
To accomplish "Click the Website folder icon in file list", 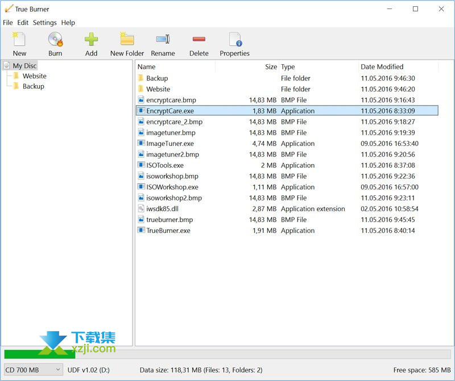I will (x=140, y=89).
